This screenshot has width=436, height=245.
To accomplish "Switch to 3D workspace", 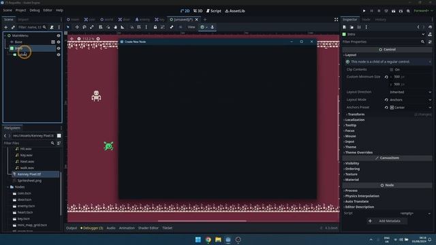I will pos(198,11).
